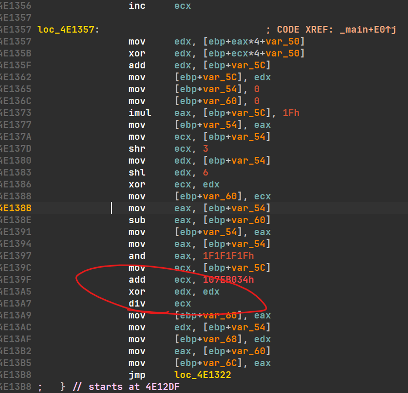Click the div instruction mnemonic
Image resolution: width=408 pixels, height=393 pixels.
pyautogui.click(x=137, y=303)
